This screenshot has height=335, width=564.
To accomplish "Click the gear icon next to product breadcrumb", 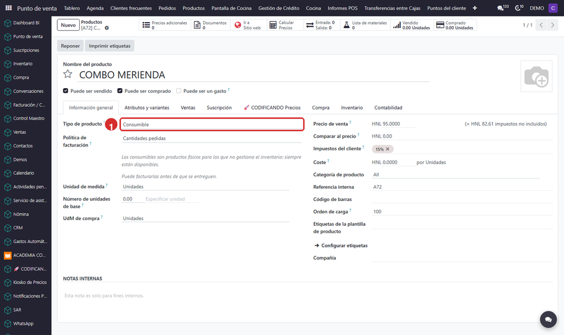I will (106, 28).
